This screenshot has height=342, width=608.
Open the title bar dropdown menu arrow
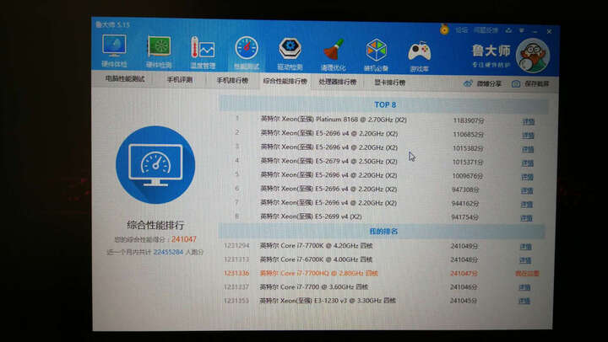522,30
